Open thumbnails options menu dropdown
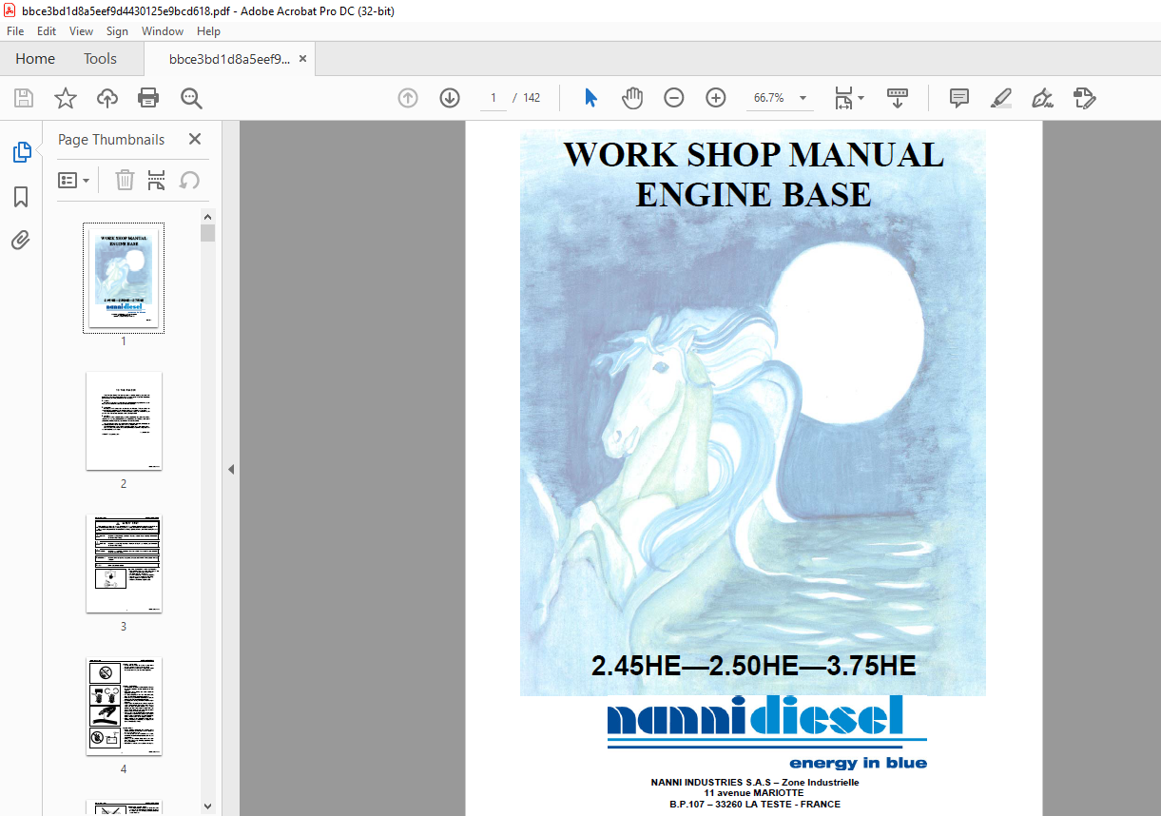This screenshot has width=1161, height=816. [x=74, y=180]
